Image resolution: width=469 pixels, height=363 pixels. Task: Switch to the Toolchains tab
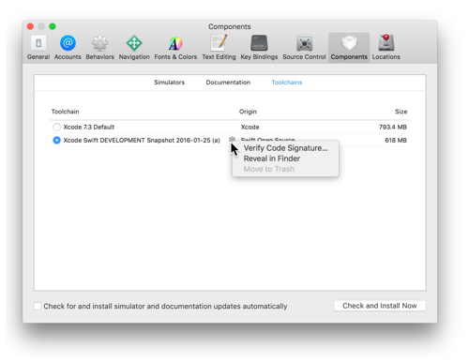(x=287, y=83)
